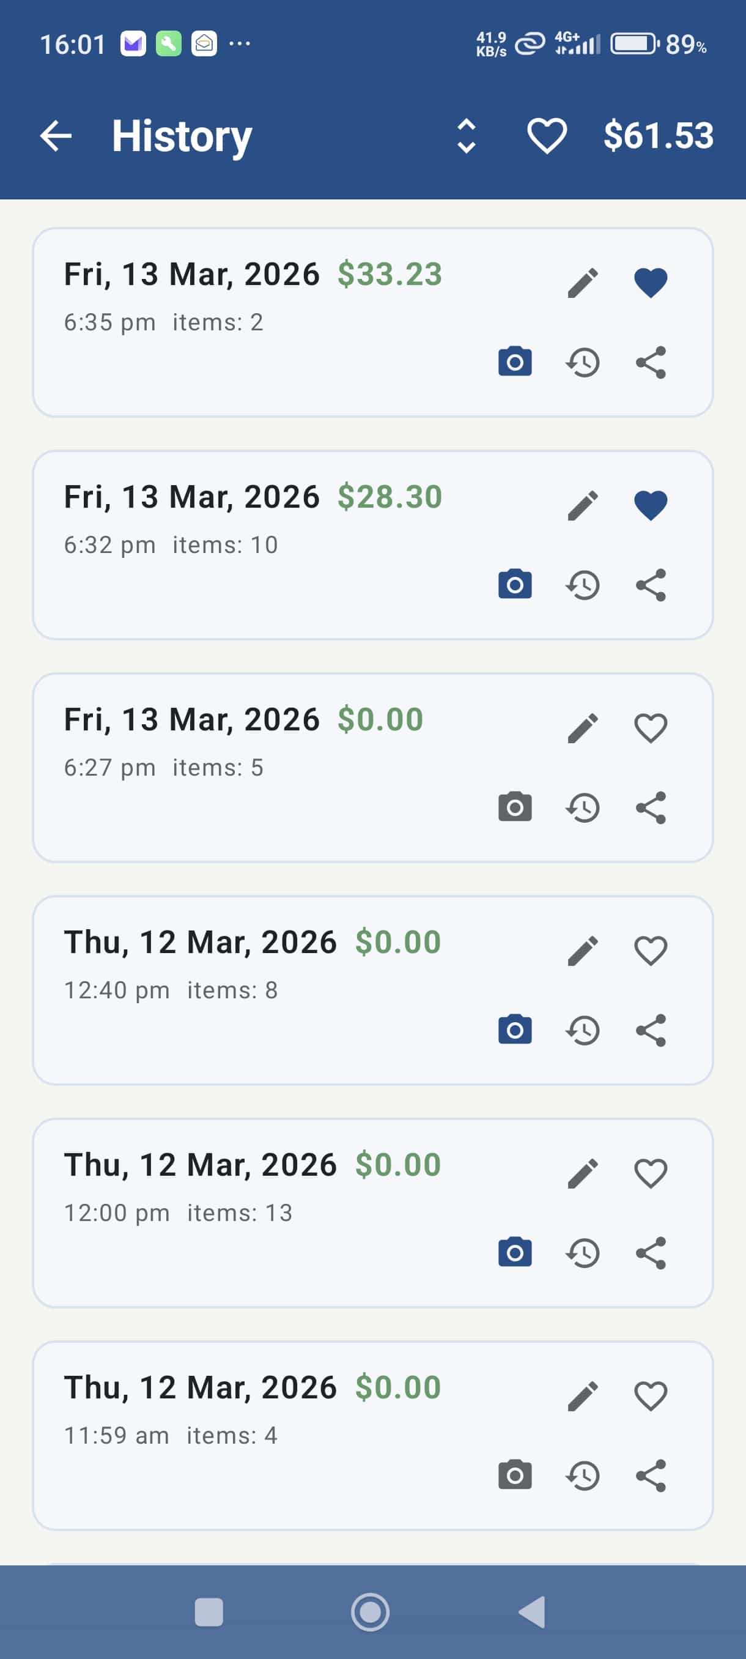Viewport: 746px width, 1659px height.
Task: Restore the 6:35 pm entry from history
Action: click(x=583, y=362)
